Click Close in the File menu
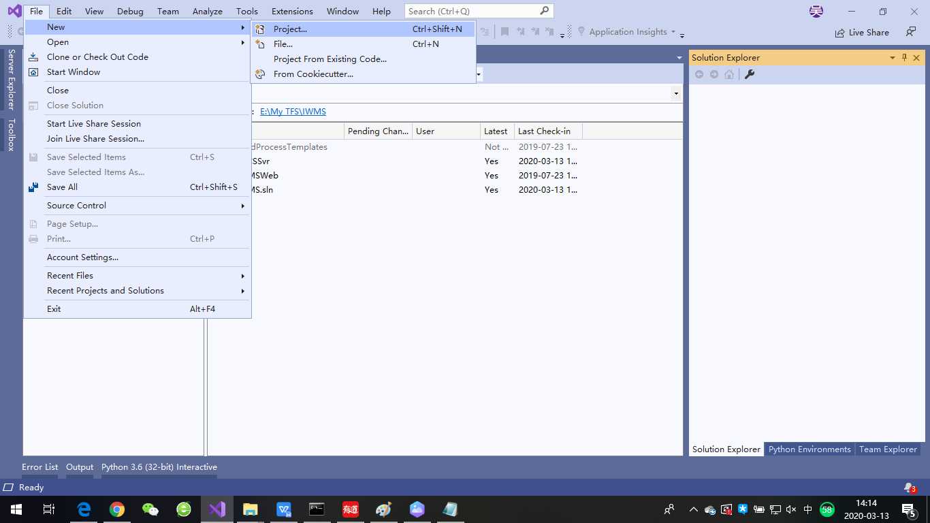This screenshot has height=523, width=930. (x=138, y=91)
